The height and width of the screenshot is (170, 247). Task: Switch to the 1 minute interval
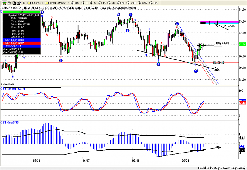85,3
